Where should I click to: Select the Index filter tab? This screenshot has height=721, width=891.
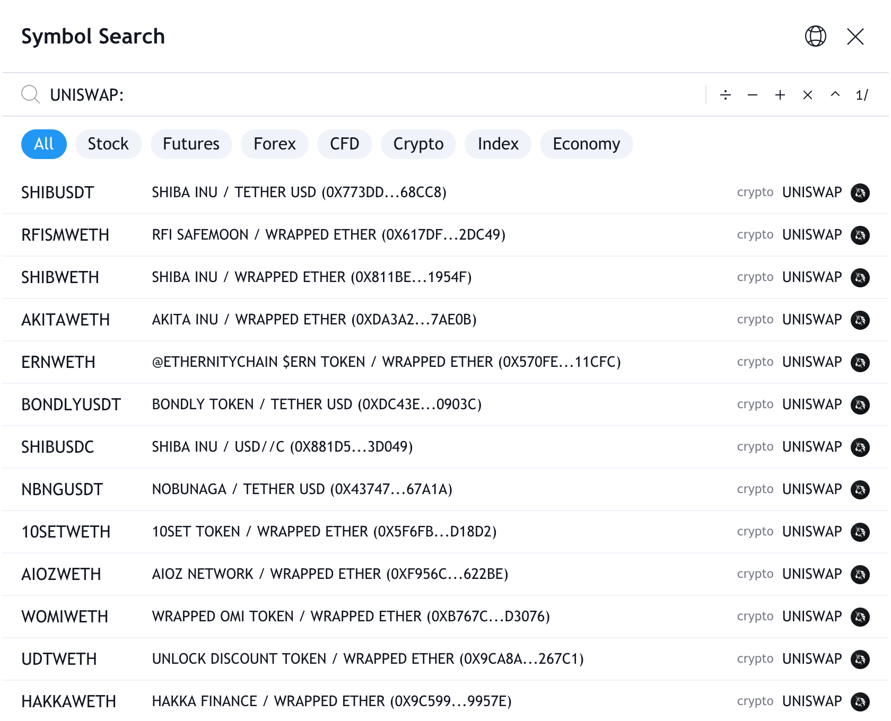(x=498, y=144)
